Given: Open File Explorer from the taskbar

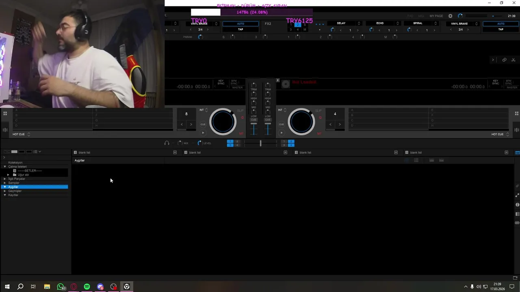Looking at the screenshot, I should pos(47,287).
